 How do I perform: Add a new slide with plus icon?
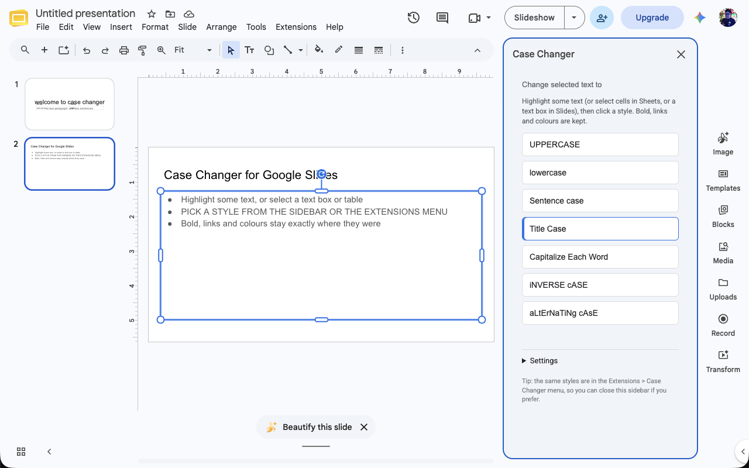pyautogui.click(x=44, y=50)
